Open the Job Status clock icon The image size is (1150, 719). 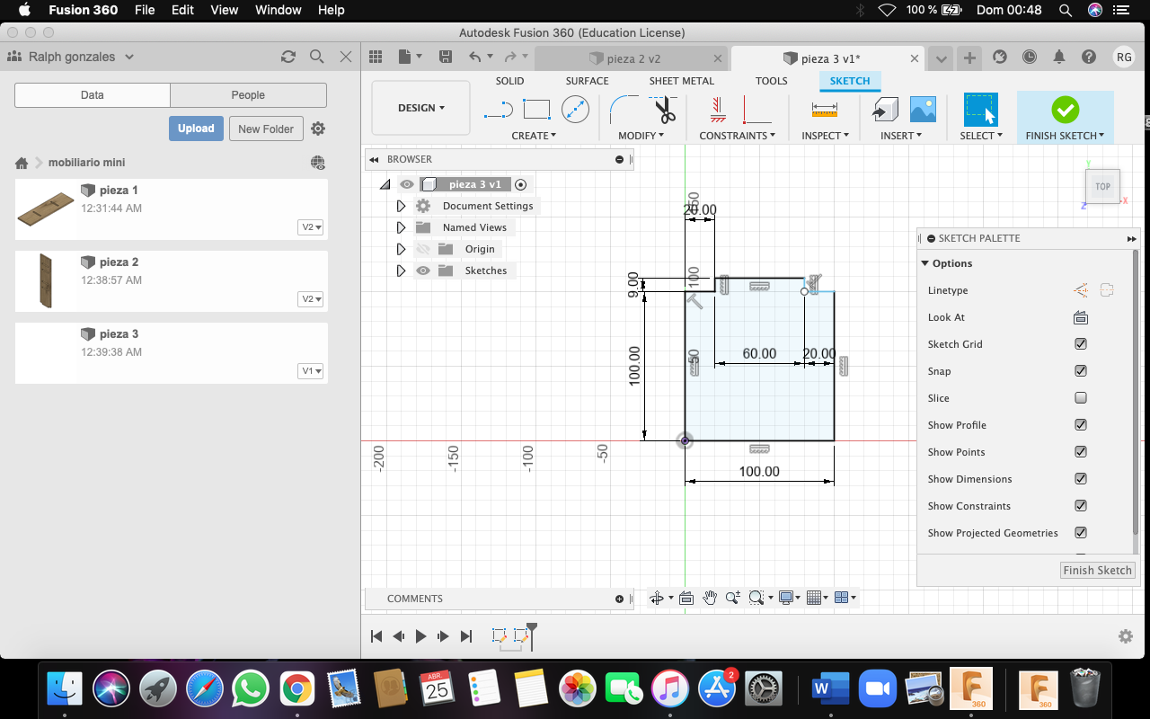(x=1030, y=57)
